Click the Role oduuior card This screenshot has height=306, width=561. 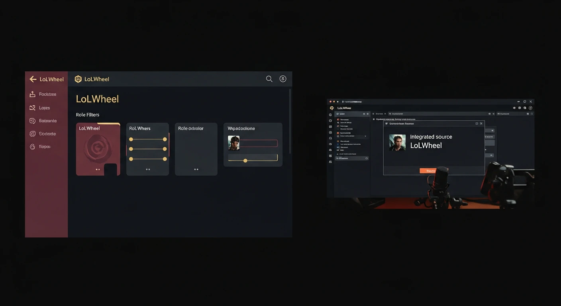[196, 149]
